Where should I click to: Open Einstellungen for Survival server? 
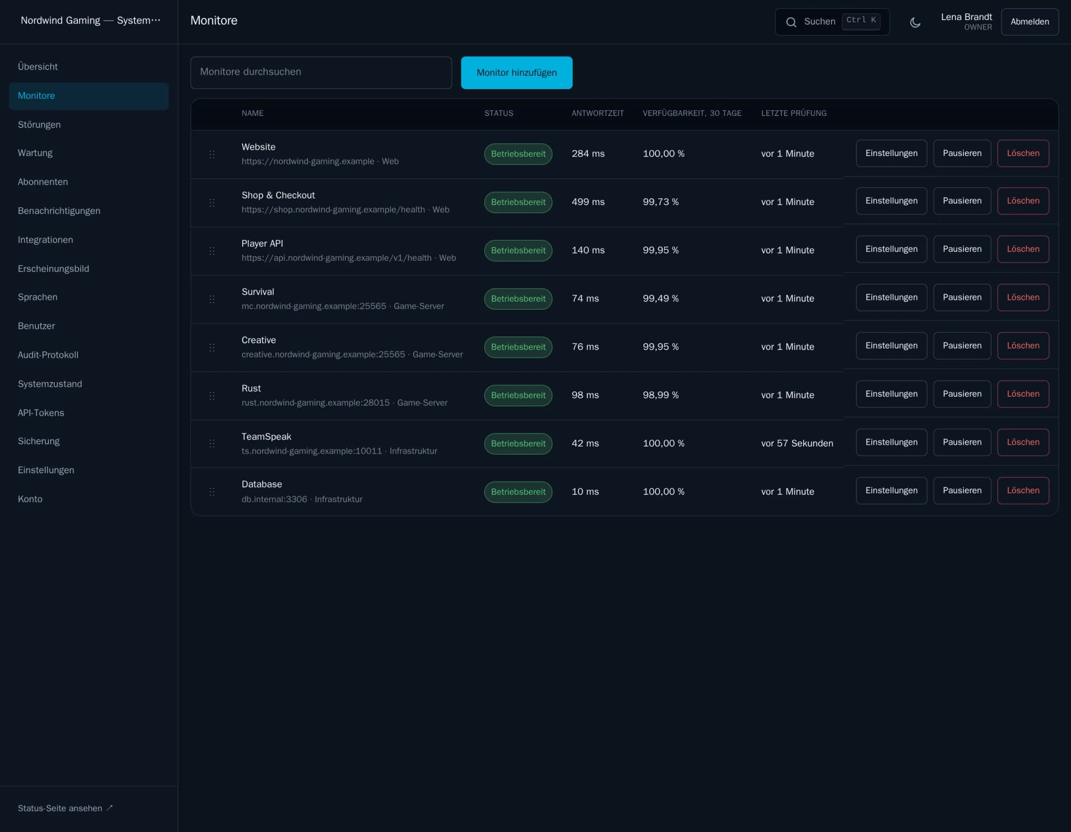pyautogui.click(x=891, y=298)
